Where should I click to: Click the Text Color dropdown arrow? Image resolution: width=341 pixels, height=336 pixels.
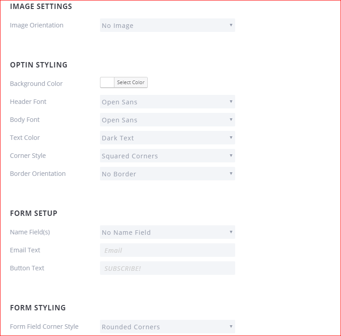[231, 138]
